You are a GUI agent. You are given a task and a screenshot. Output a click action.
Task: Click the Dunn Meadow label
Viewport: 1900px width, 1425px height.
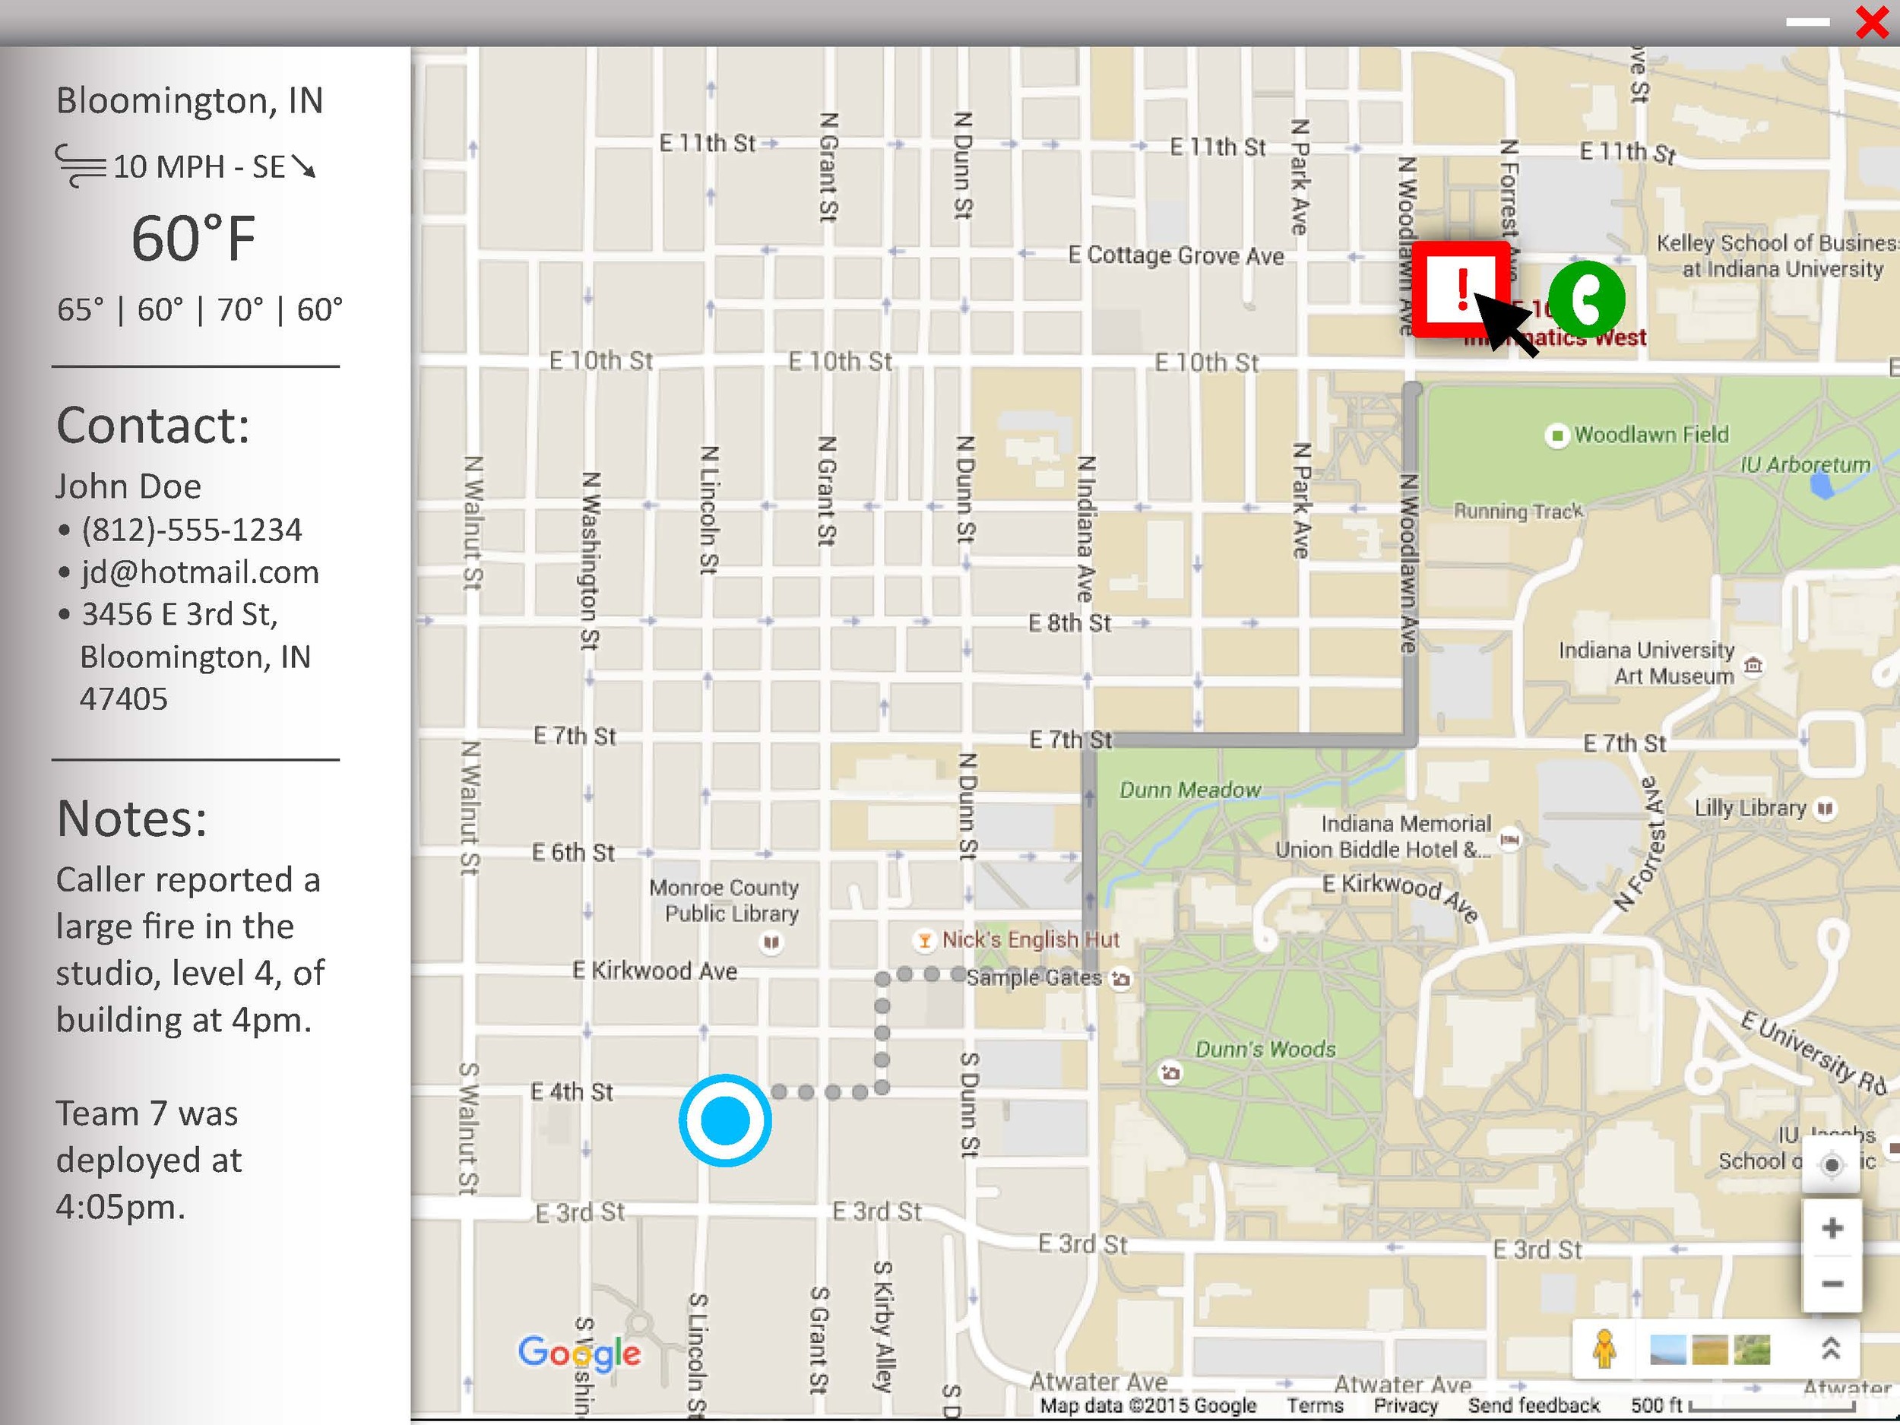1189,790
